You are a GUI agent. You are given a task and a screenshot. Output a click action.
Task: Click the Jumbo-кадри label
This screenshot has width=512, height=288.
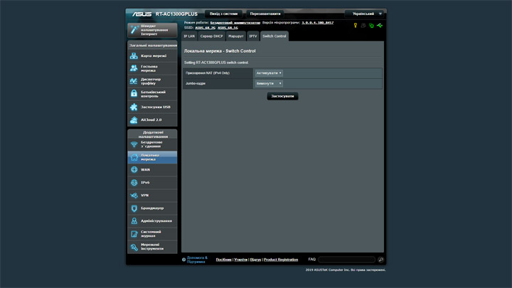click(196, 84)
